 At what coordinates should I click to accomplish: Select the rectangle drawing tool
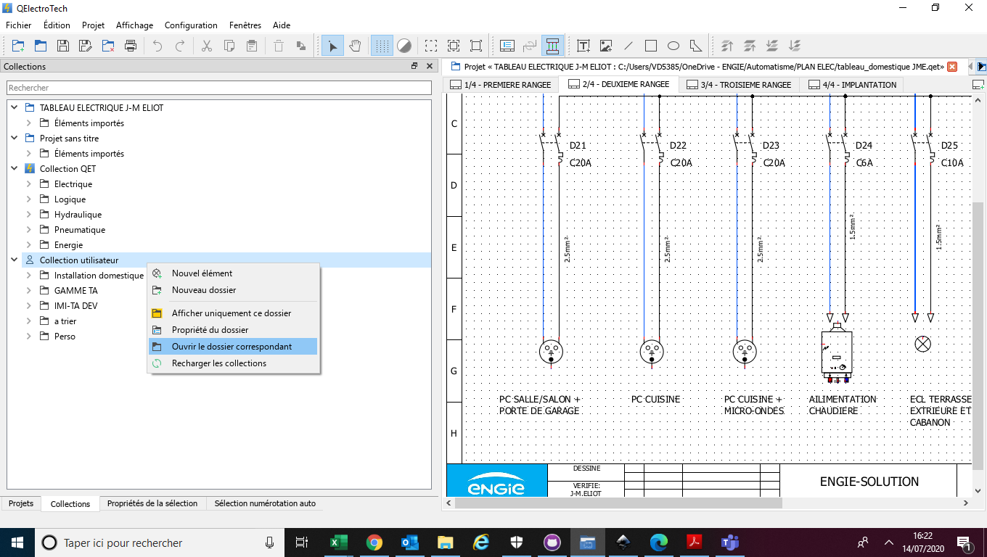(x=650, y=46)
